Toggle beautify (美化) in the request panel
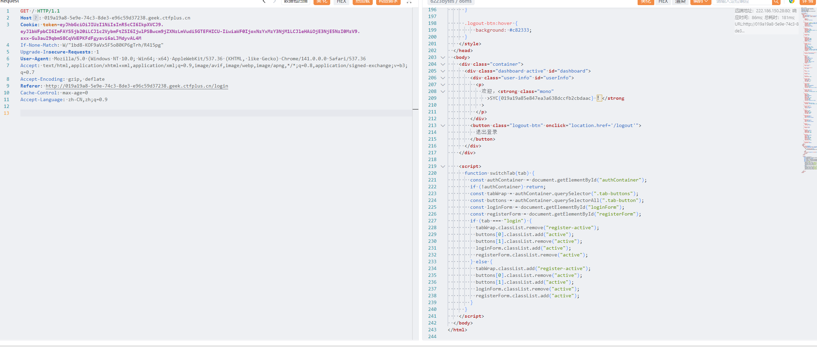 pos(321,2)
